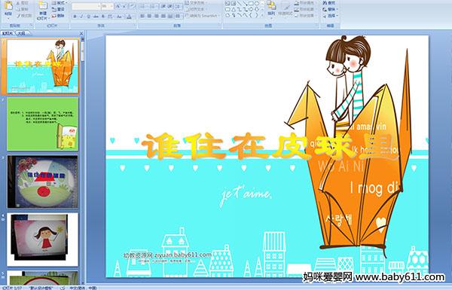
Task: Click the Columns icon in paragraph group
Action: (x=179, y=16)
